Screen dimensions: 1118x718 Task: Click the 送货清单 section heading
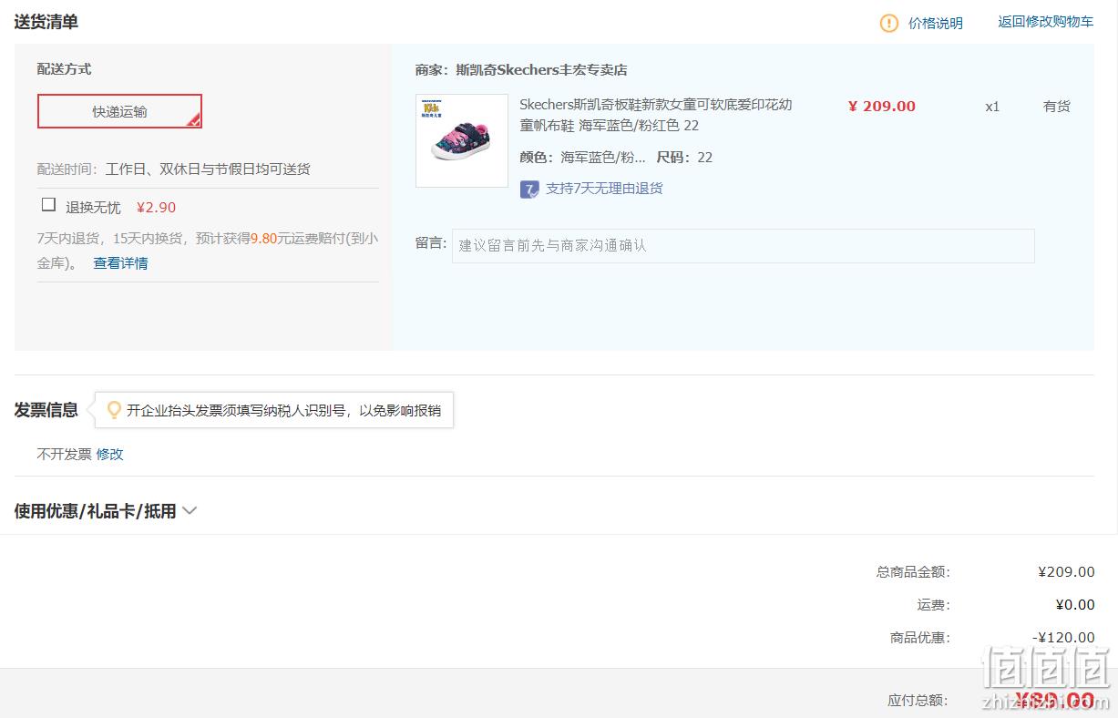(x=46, y=21)
